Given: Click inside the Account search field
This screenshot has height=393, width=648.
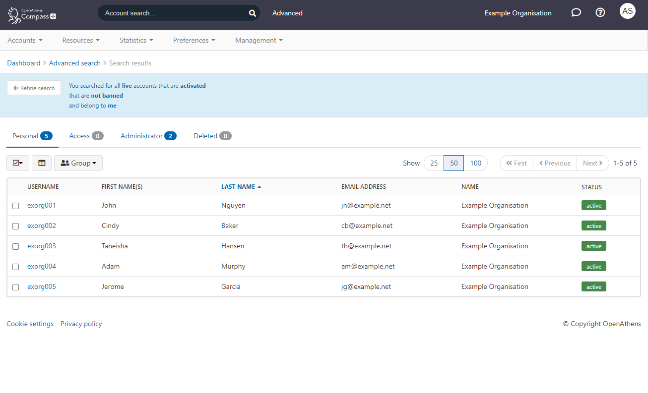Looking at the screenshot, I should tap(174, 13).
